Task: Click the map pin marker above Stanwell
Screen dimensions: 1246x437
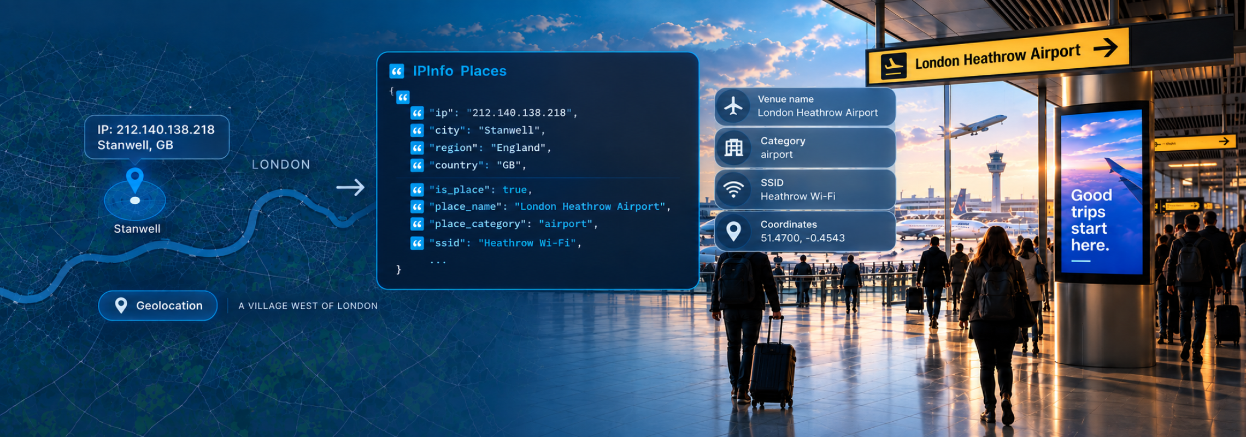Action: click(135, 180)
